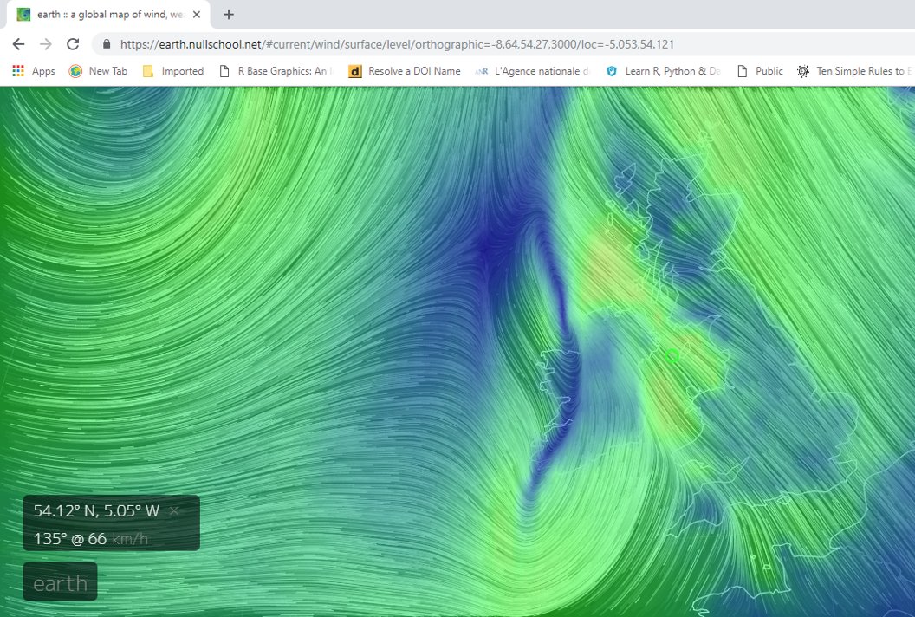View site info via padlock icon
Screen dimensions: 915x617
pyautogui.click(x=107, y=44)
